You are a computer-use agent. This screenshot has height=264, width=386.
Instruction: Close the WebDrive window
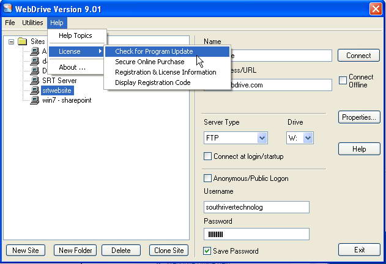376,9
